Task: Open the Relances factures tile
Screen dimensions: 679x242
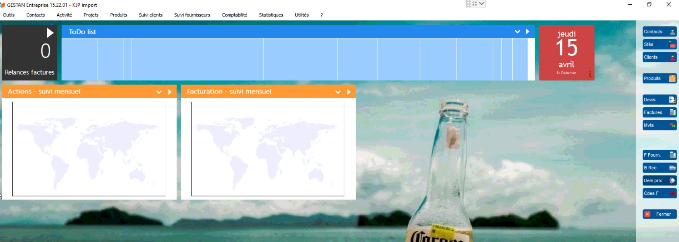Action: pos(29,53)
